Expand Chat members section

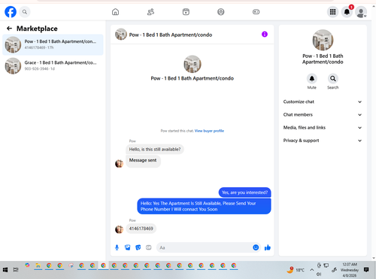[x=323, y=115]
